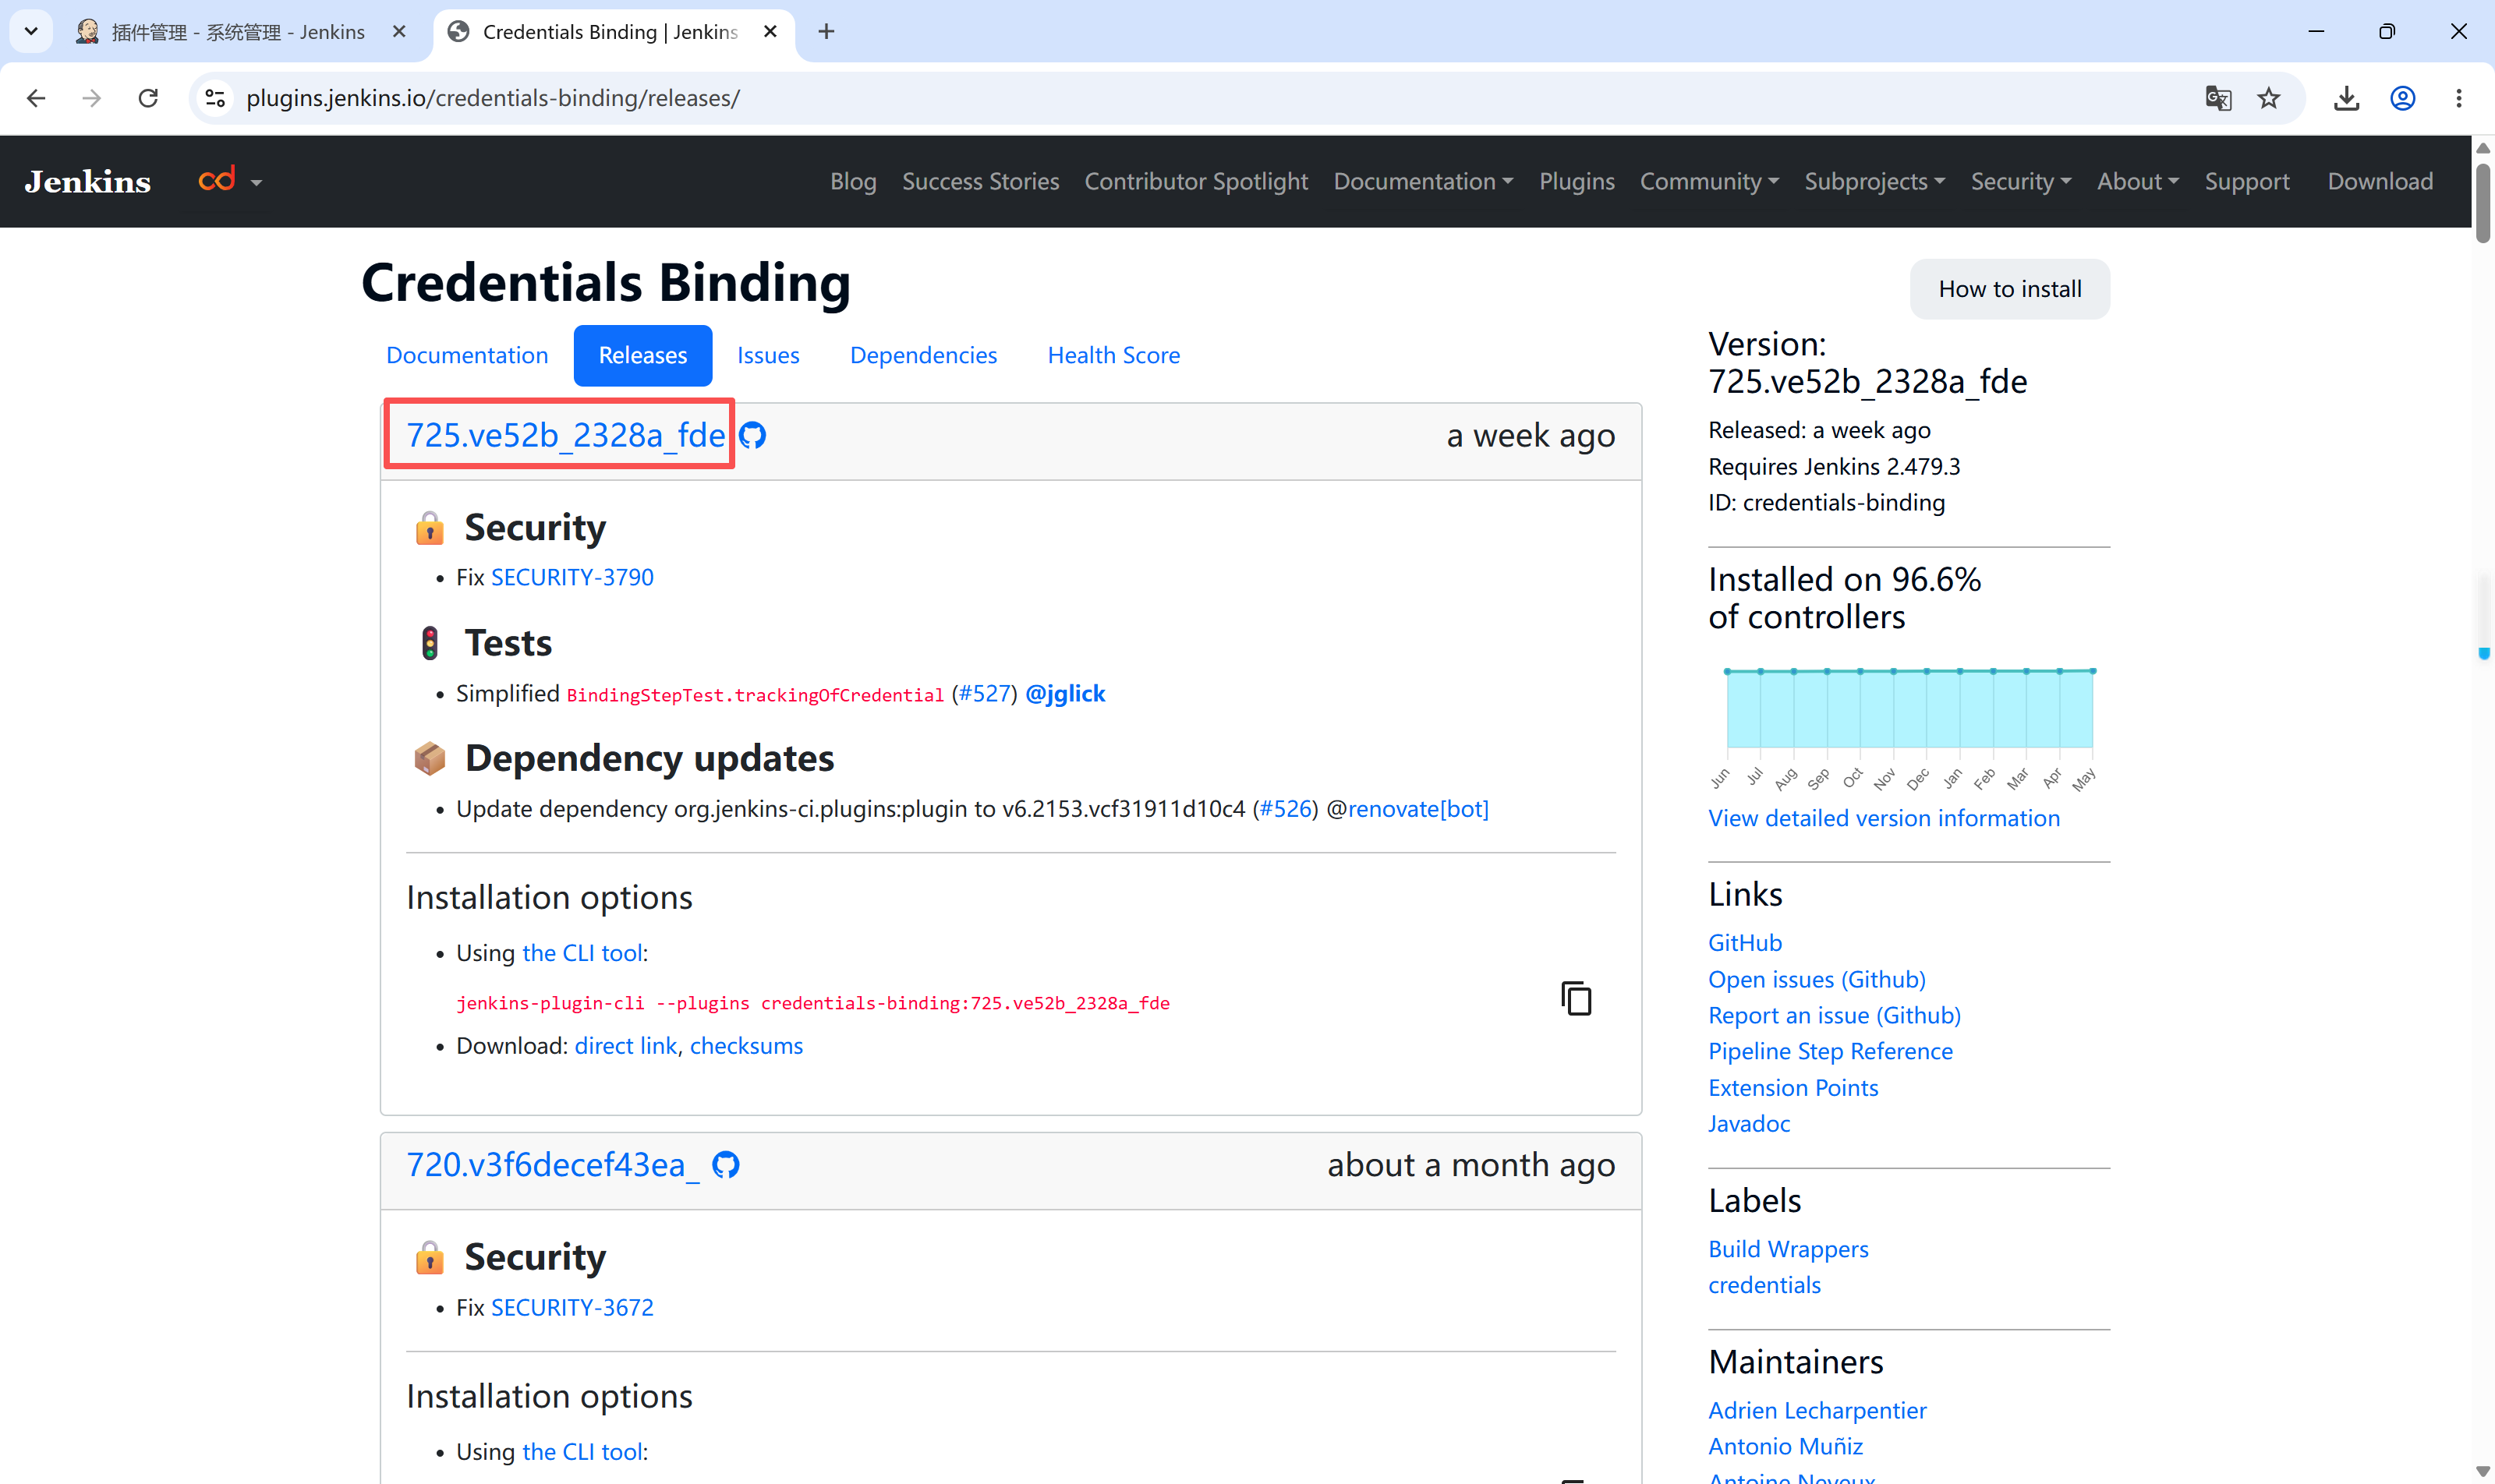
Task: Download via the direct link
Action: click(626, 1046)
